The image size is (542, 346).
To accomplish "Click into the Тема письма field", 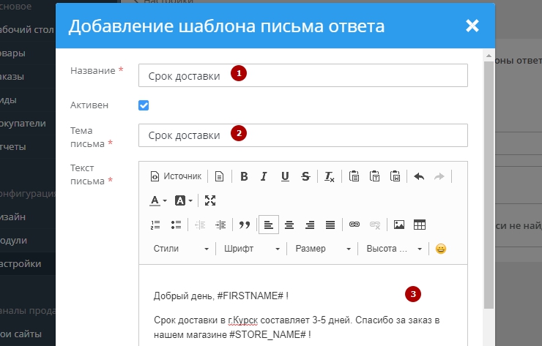I will click(302, 135).
